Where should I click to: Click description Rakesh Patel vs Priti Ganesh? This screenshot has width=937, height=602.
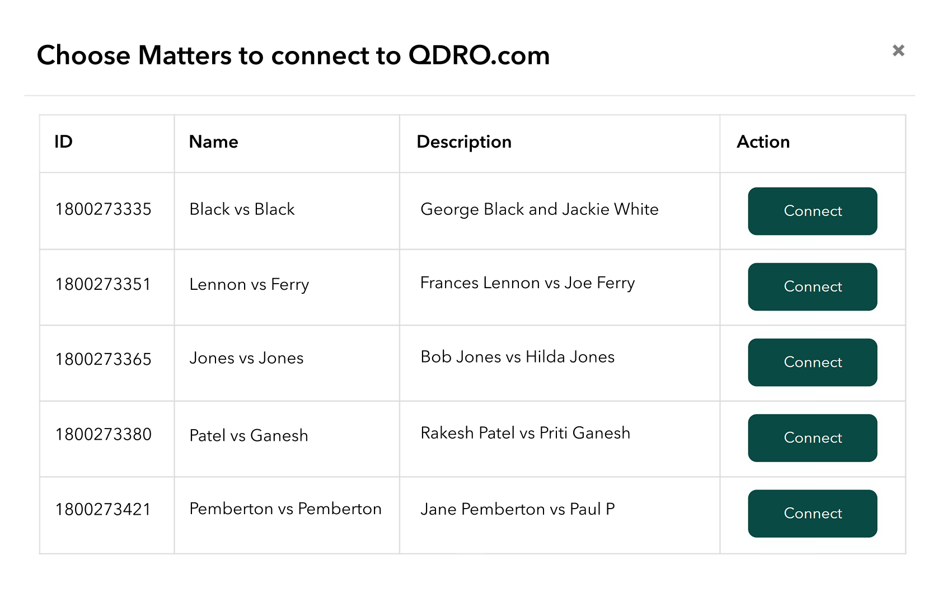point(525,433)
